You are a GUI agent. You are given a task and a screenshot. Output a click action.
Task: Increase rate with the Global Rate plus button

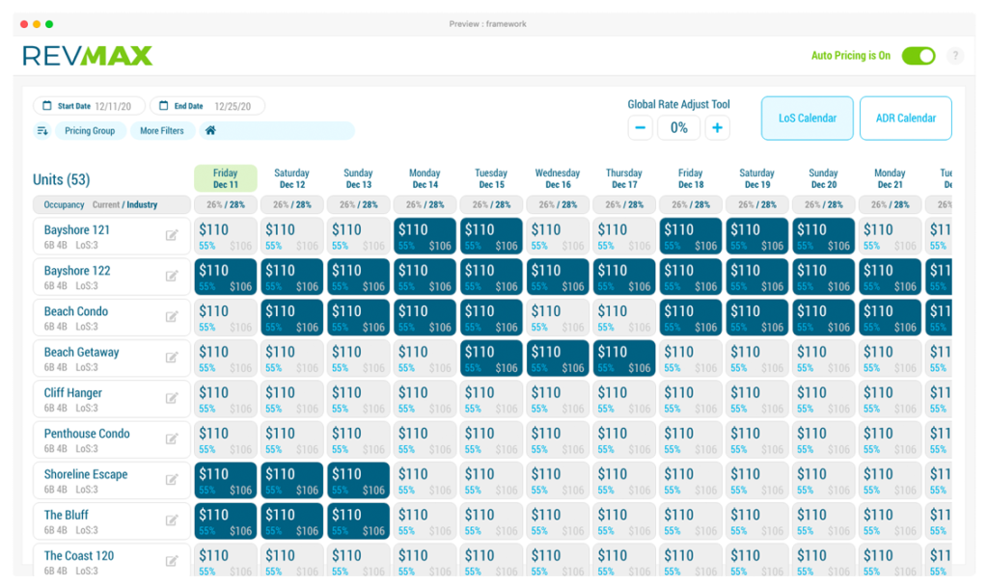[718, 126]
